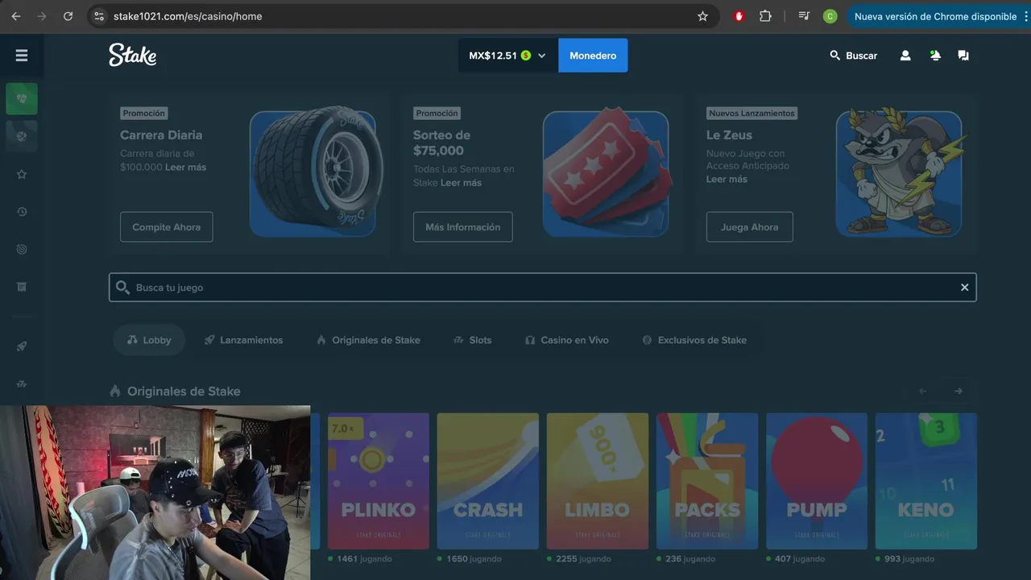The image size is (1031, 580).
Task: Go back in browser history
Action: [16, 16]
